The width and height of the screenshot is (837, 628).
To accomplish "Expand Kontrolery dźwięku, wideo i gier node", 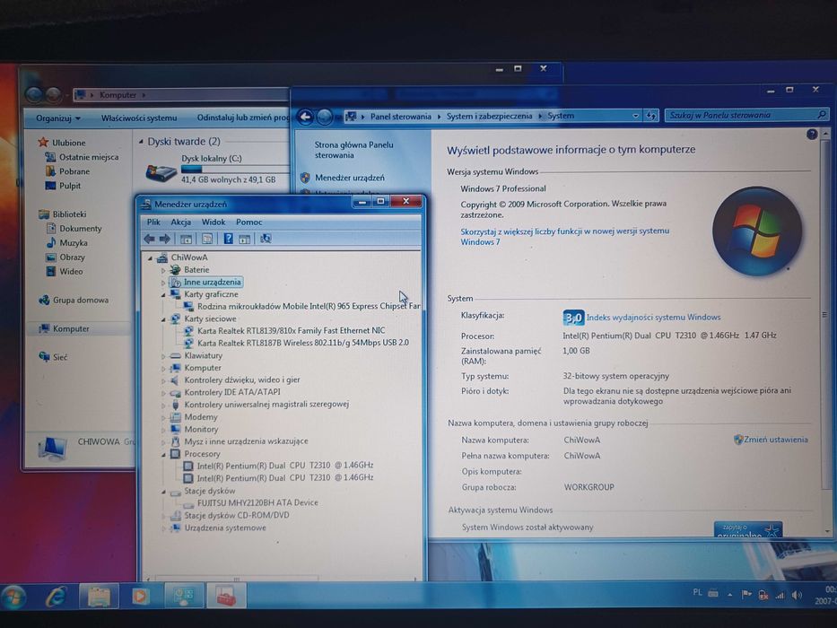I will click(x=163, y=380).
